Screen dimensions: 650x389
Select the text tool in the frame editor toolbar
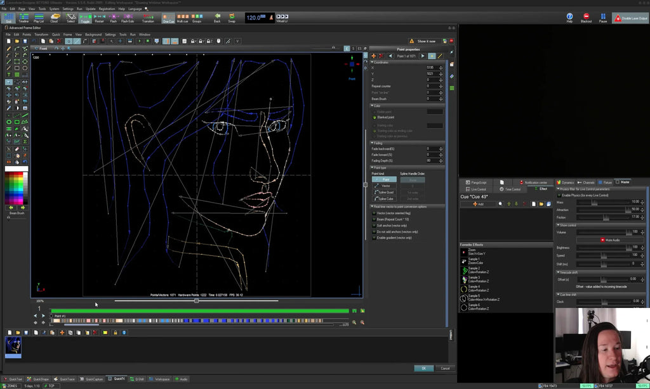(x=8, y=73)
